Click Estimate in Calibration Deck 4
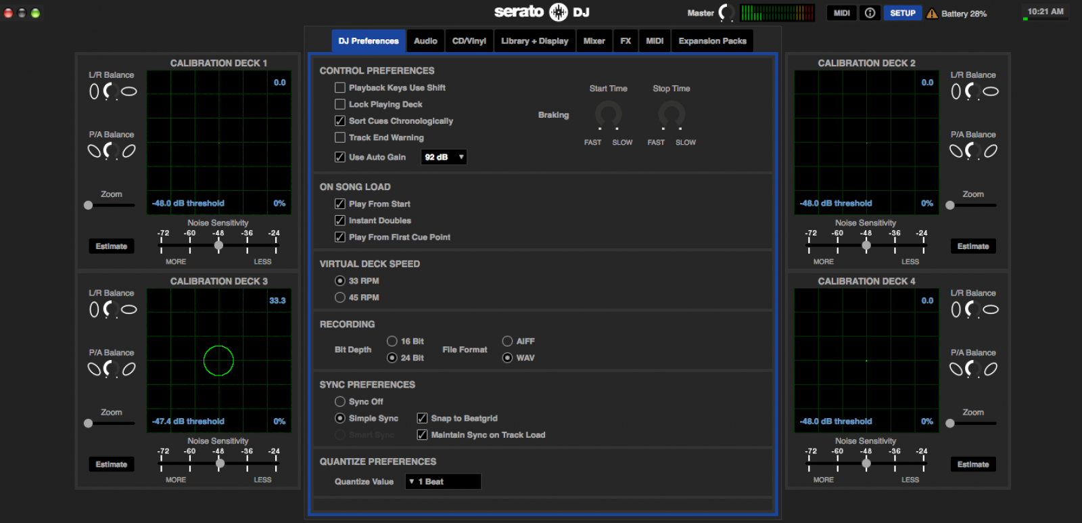This screenshot has width=1082, height=523. [x=973, y=464]
